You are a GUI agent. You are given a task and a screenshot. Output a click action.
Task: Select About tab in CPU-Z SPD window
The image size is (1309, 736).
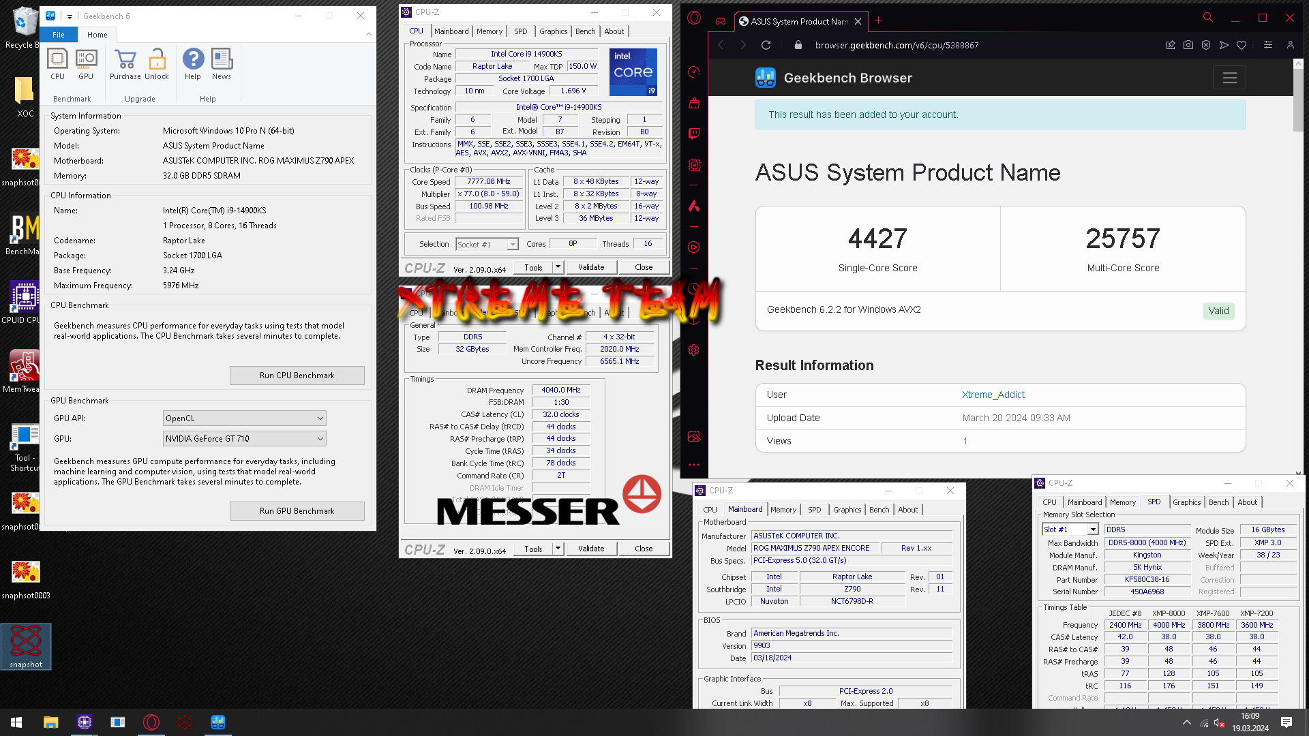coord(1247,502)
